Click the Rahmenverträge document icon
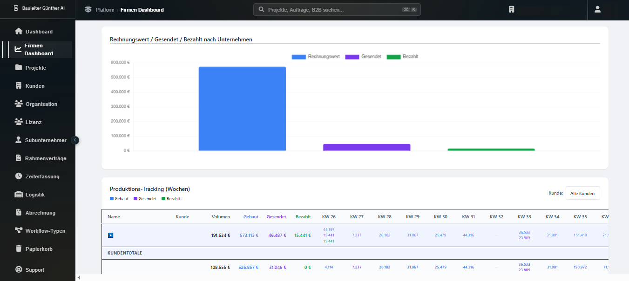Screen dimensions: 629x281 point(19,158)
